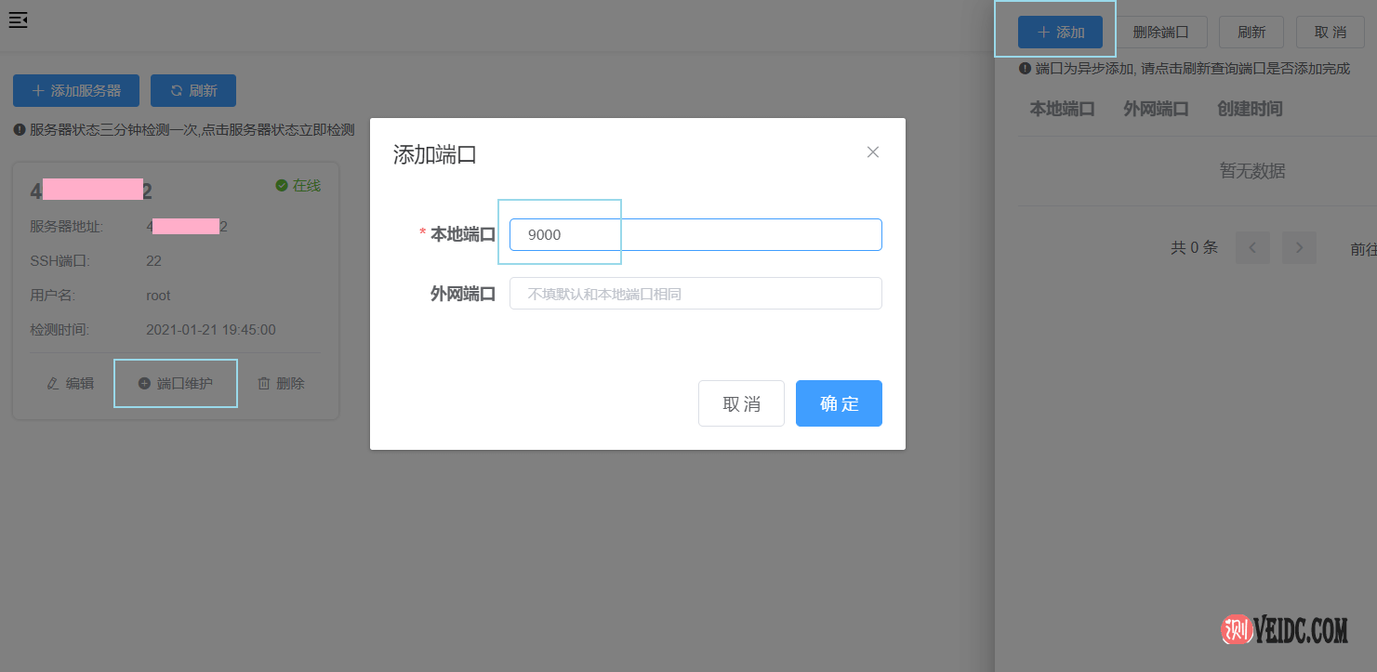Close the 添加端口 dialog with X
This screenshot has width=1377, height=672.
tap(873, 152)
